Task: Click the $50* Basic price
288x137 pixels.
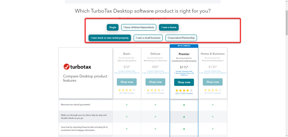Action: point(127,67)
